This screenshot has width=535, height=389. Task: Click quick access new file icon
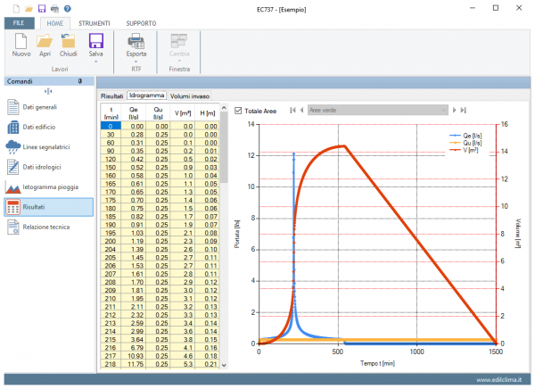point(16,9)
